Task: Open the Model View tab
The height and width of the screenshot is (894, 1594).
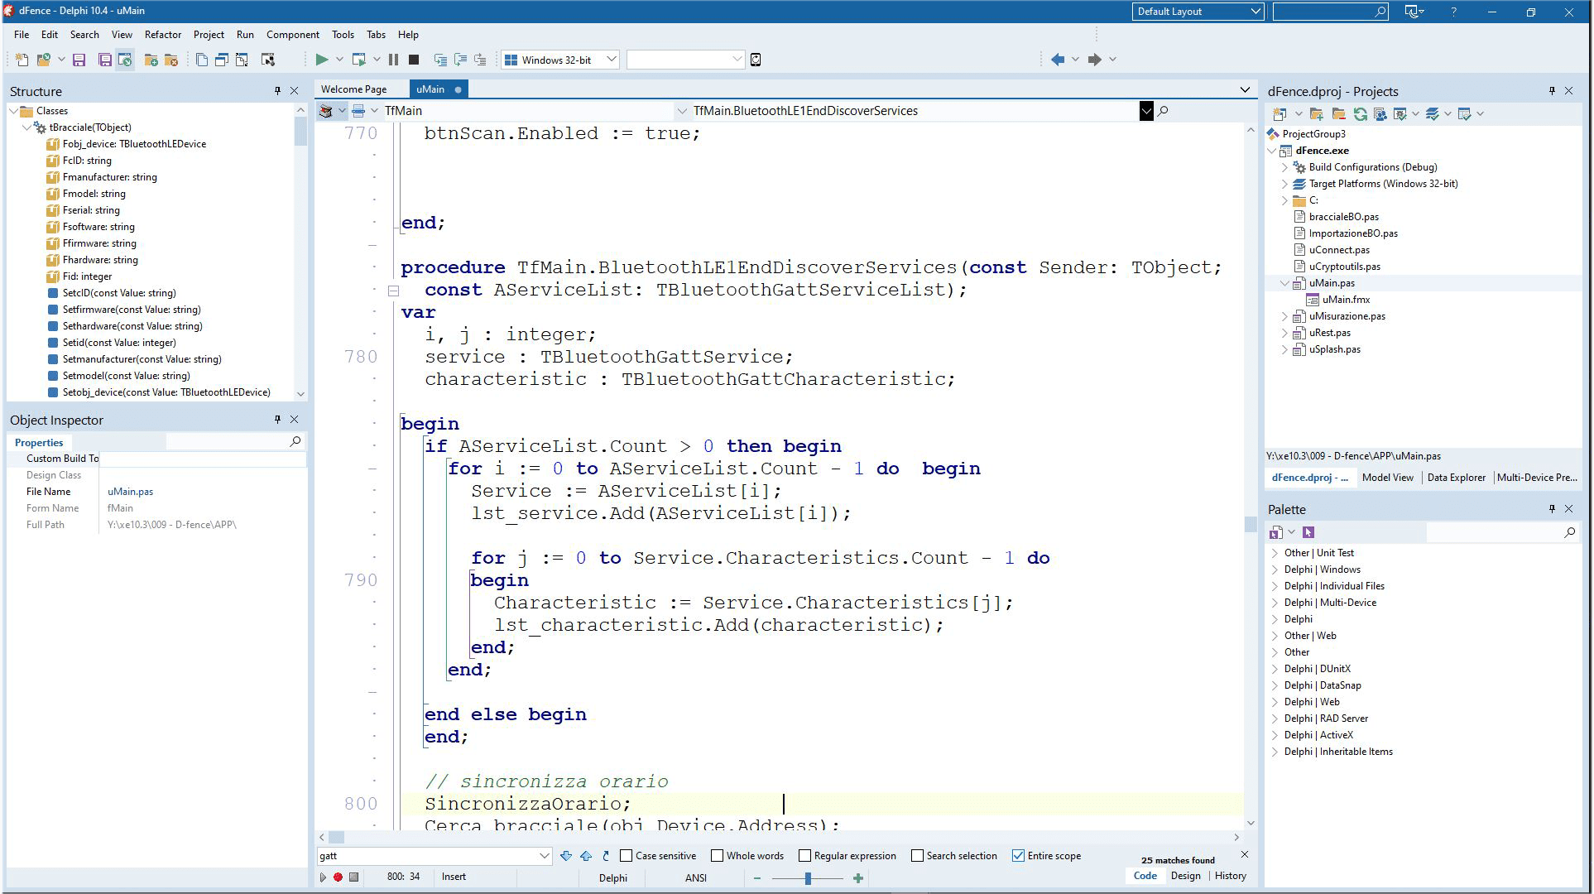Action: (x=1387, y=478)
